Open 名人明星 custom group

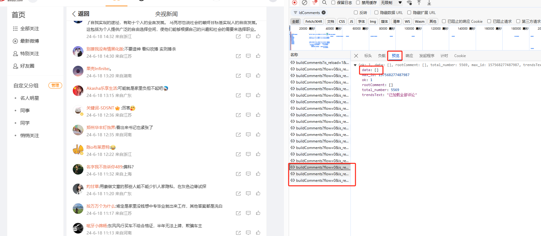pyautogui.click(x=30, y=98)
